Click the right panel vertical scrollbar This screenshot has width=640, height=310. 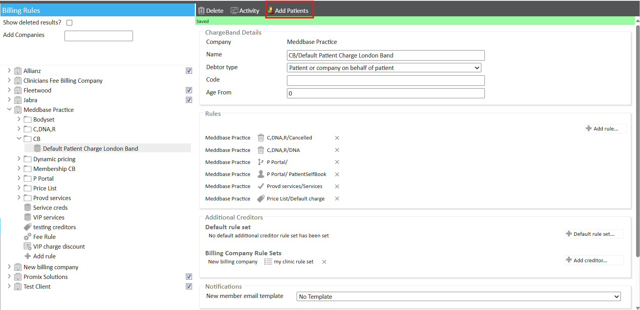pos(638,140)
